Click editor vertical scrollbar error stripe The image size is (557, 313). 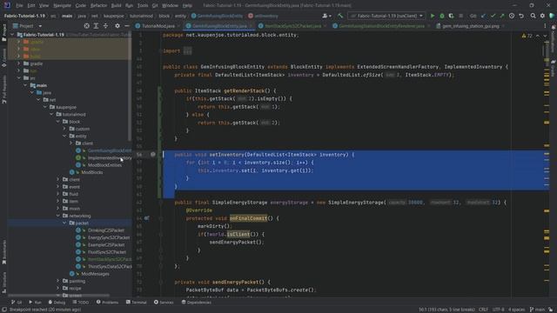547,163
